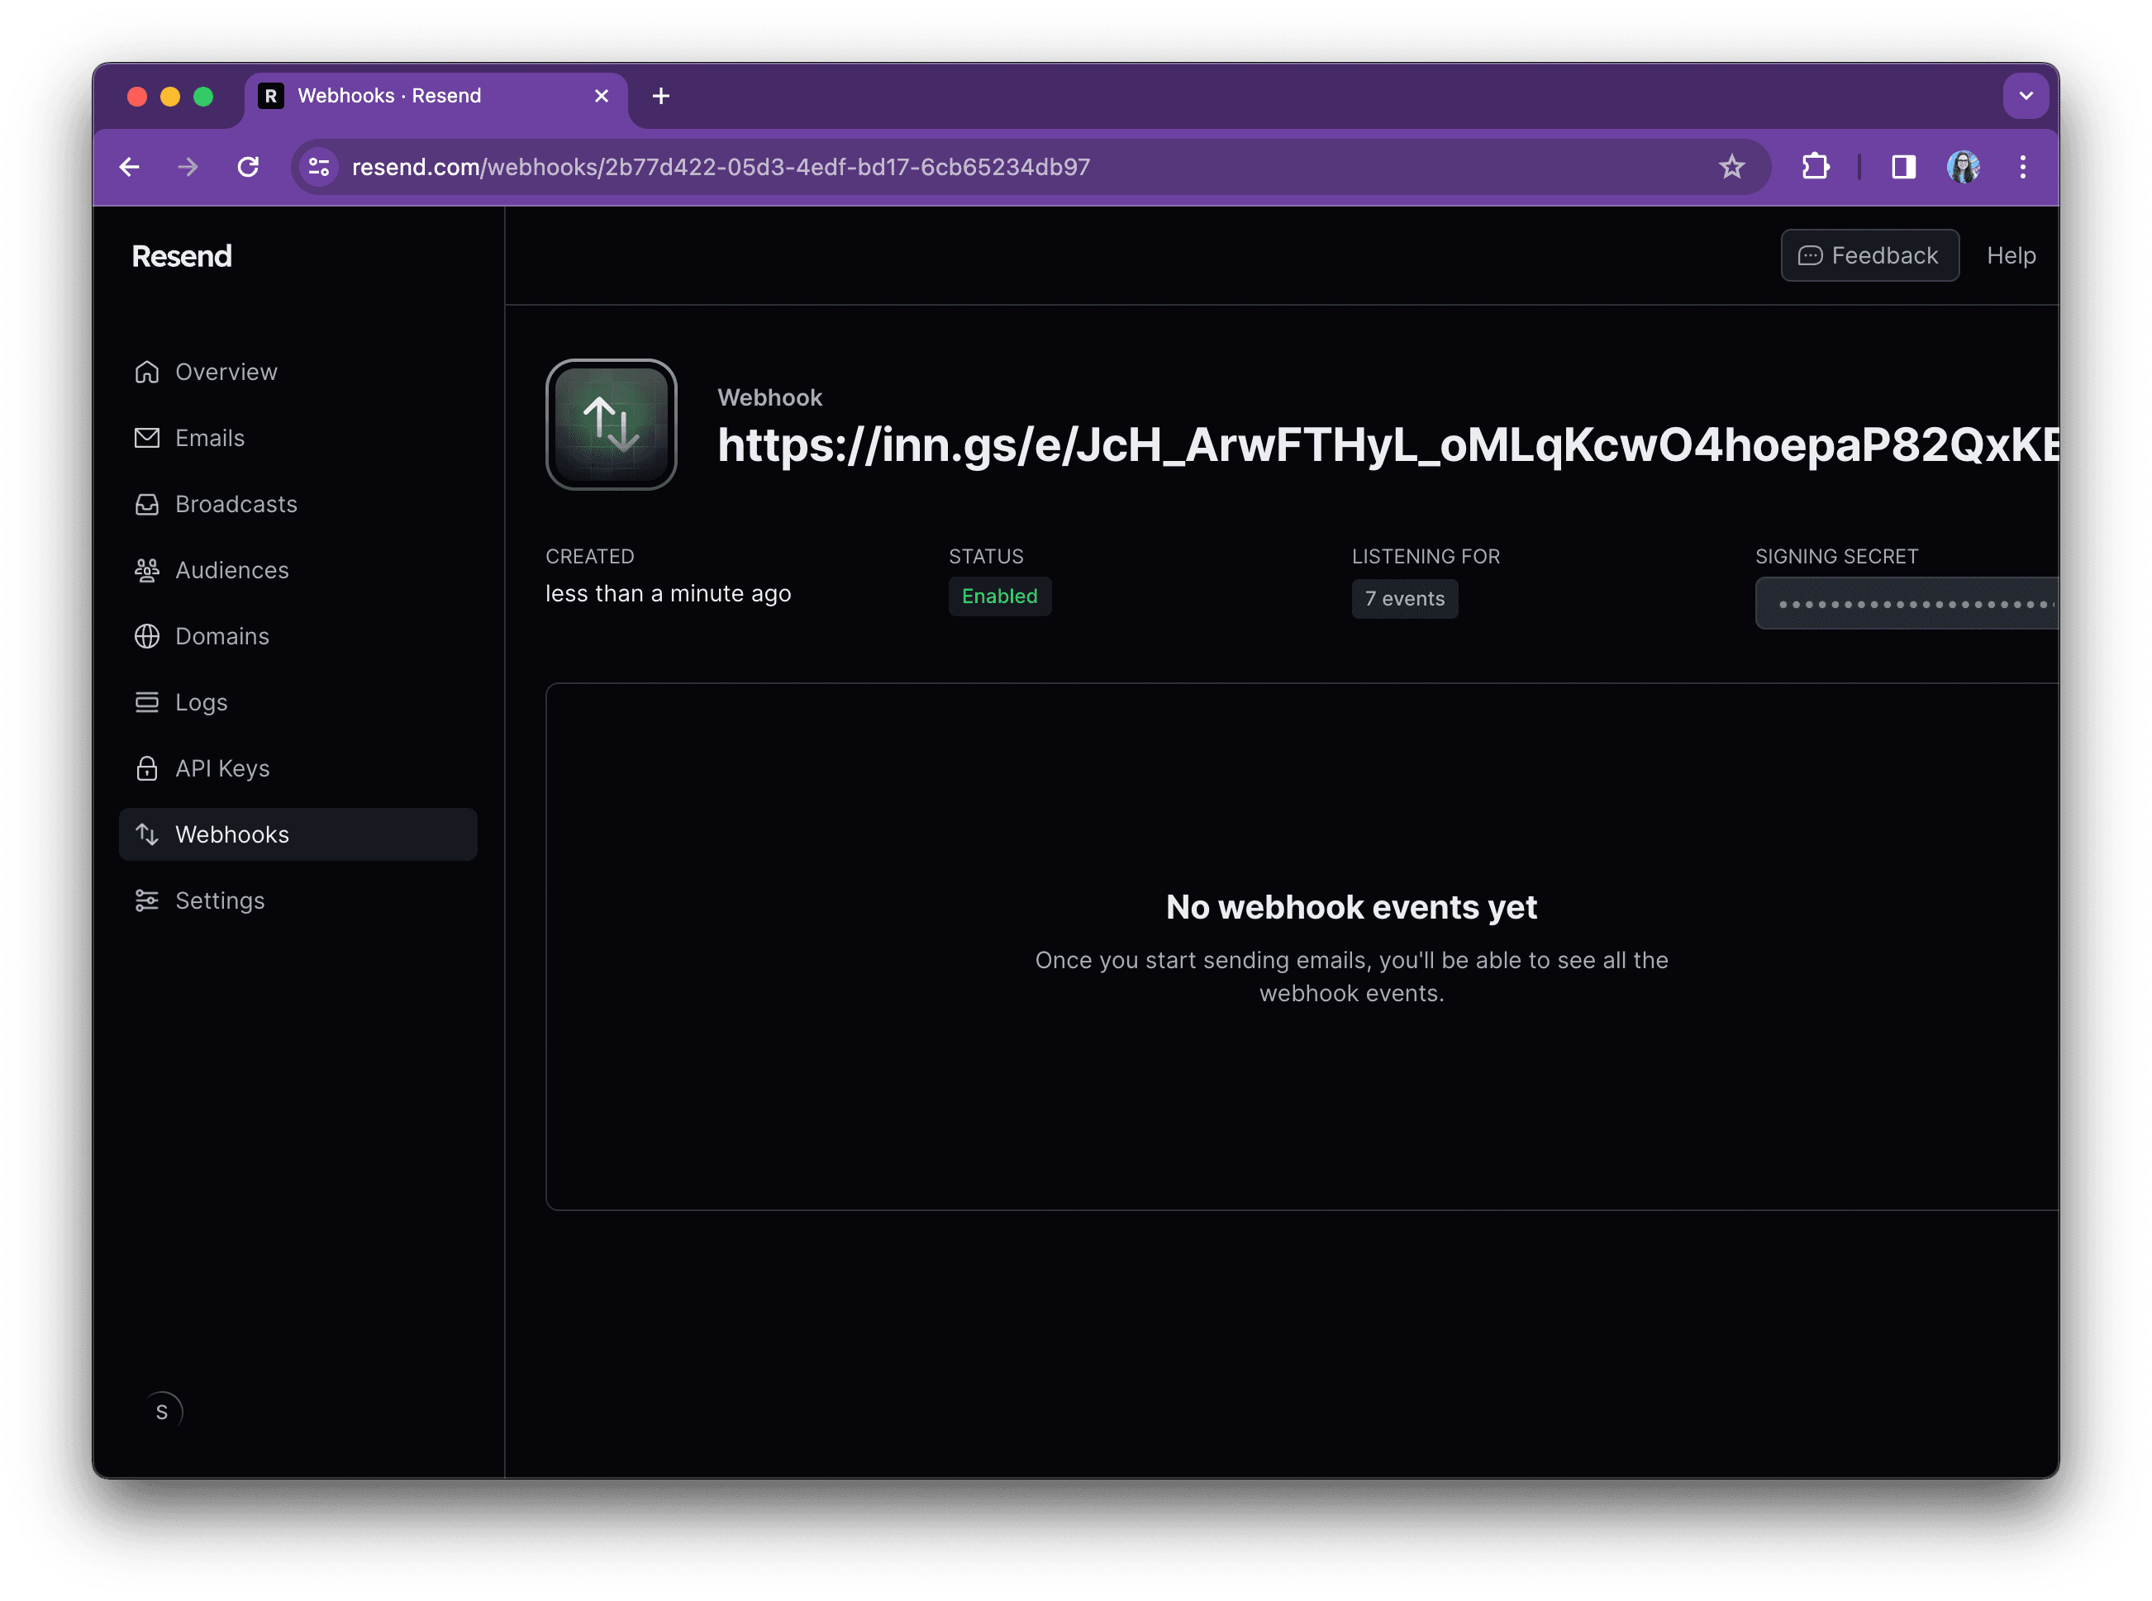Open the tab search chevron dropdown
The width and height of the screenshot is (2152, 1601).
[x=2026, y=95]
